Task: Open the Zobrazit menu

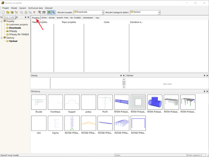Action: (x=49, y=8)
